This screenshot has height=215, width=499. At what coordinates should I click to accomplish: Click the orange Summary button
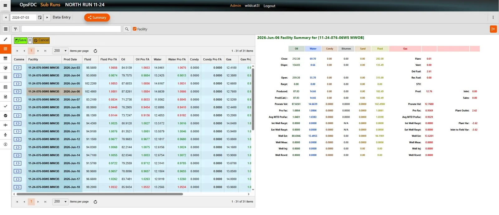tap(97, 17)
